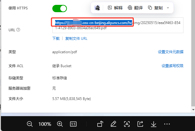
Task: Click the save download arrow icon
Action: (154, 124)
